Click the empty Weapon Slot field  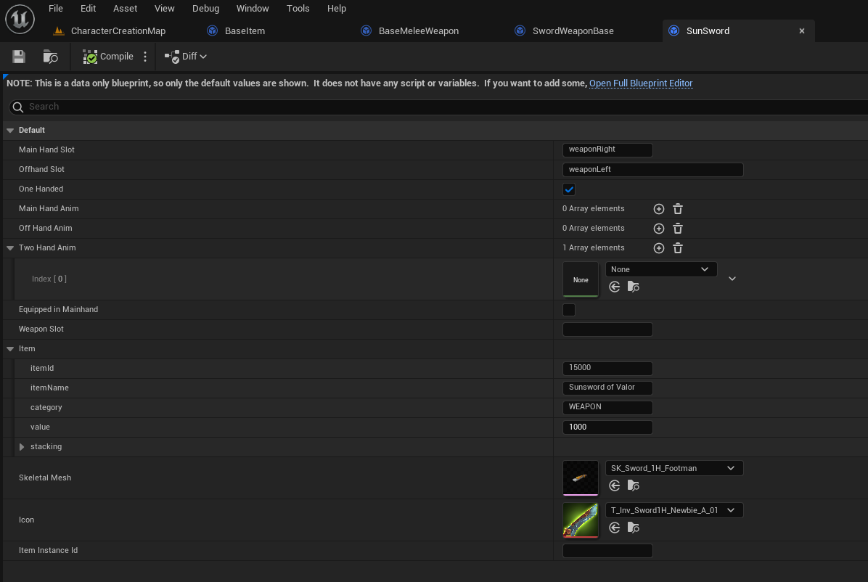tap(607, 329)
